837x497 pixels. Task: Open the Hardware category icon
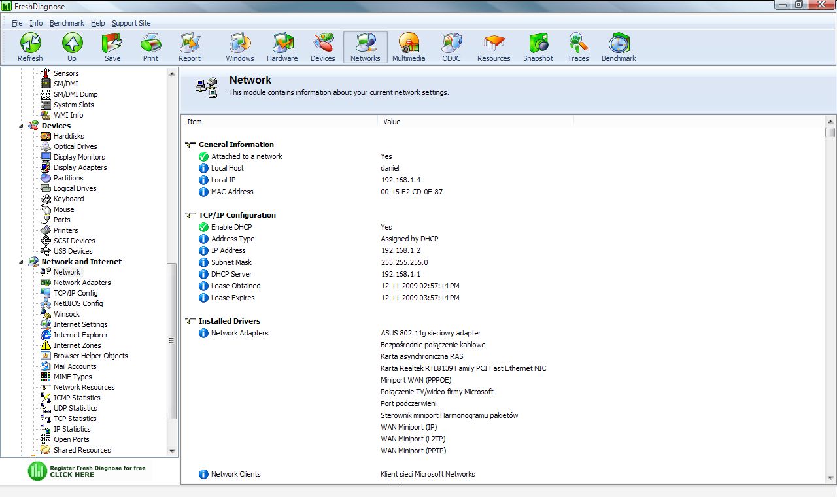pyautogui.click(x=282, y=47)
